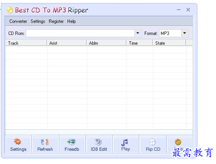Sort by the State column header
Image resolution: width=216 pixels, height=164 pixels.
(169, 43)
